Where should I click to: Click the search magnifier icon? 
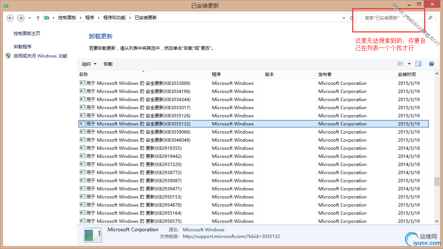[x=430, y=18]
